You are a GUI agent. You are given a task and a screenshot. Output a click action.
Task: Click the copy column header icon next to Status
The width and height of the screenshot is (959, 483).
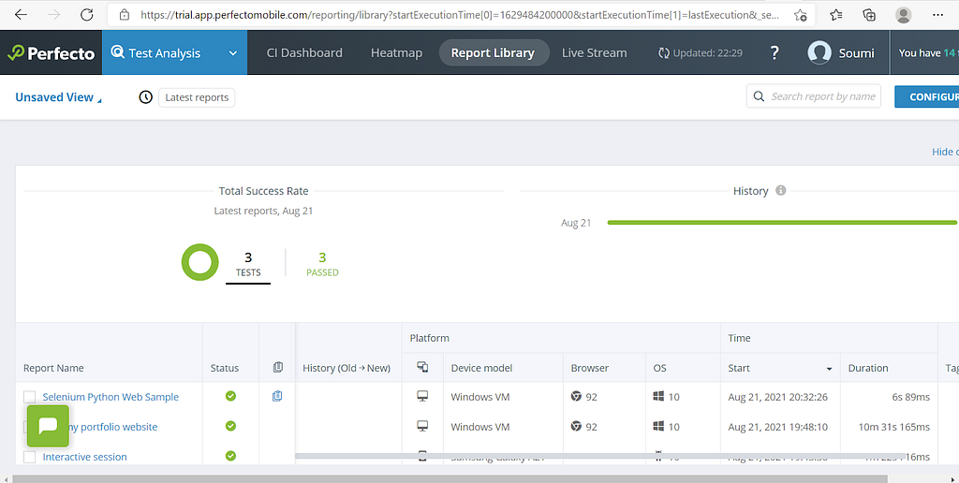coord(277,367)
